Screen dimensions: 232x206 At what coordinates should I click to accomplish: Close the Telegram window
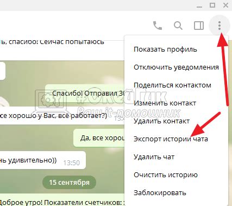(x=225, y=5)
